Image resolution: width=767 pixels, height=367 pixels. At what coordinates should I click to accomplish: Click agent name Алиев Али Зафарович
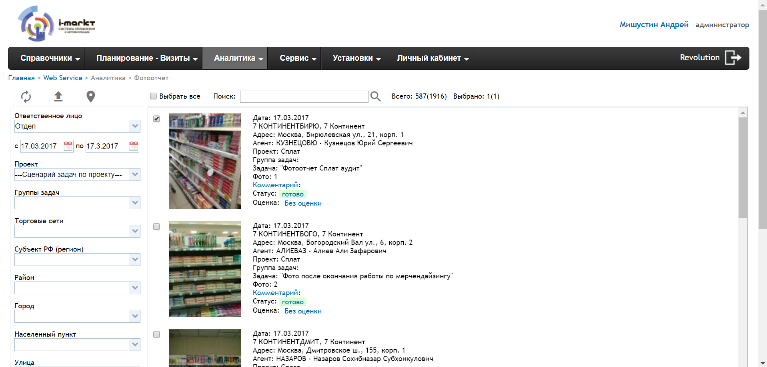(350, 251)
